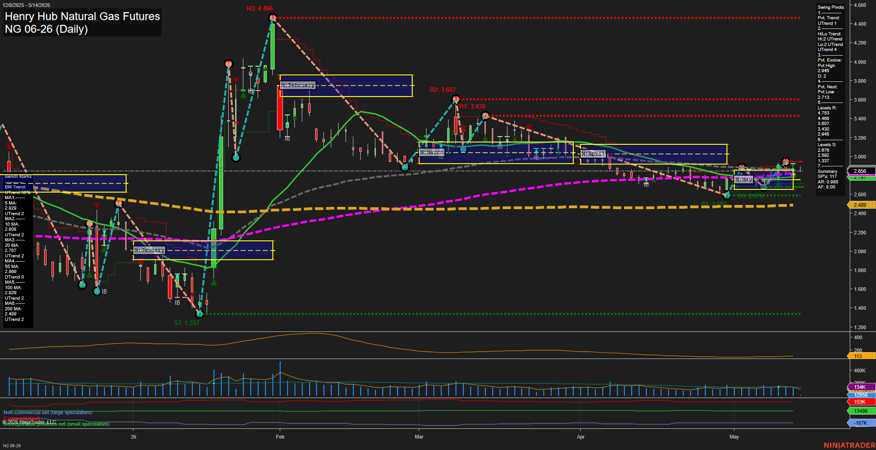Click the Levels R: heading
876x450 pixels.
click(x=827, y=108)
